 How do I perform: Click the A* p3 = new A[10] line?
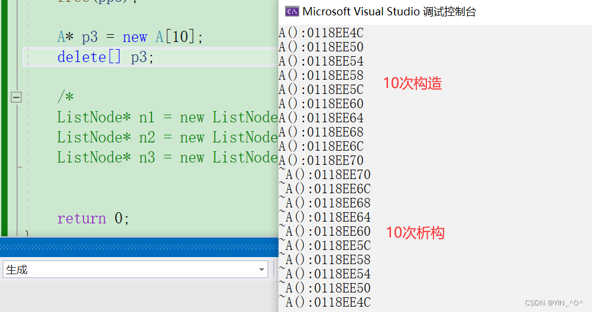point(130,37)
